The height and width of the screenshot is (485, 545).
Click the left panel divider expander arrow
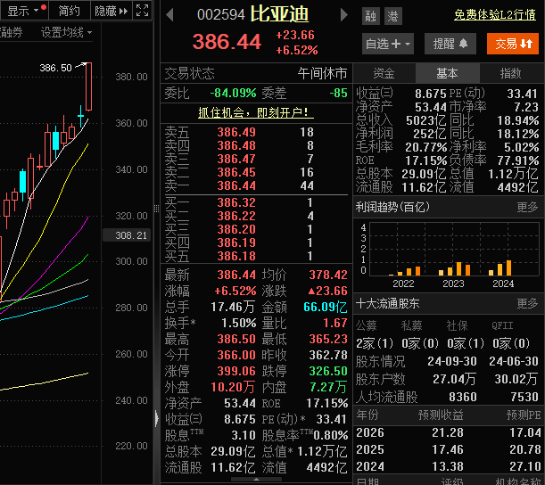point(156,418)
